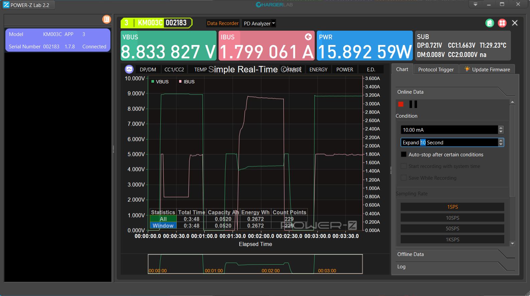The height and width of the screenshot is (296, 530).
Task: Check Save While Recording option
Action: pyautogui.click(x=404, y=178)
